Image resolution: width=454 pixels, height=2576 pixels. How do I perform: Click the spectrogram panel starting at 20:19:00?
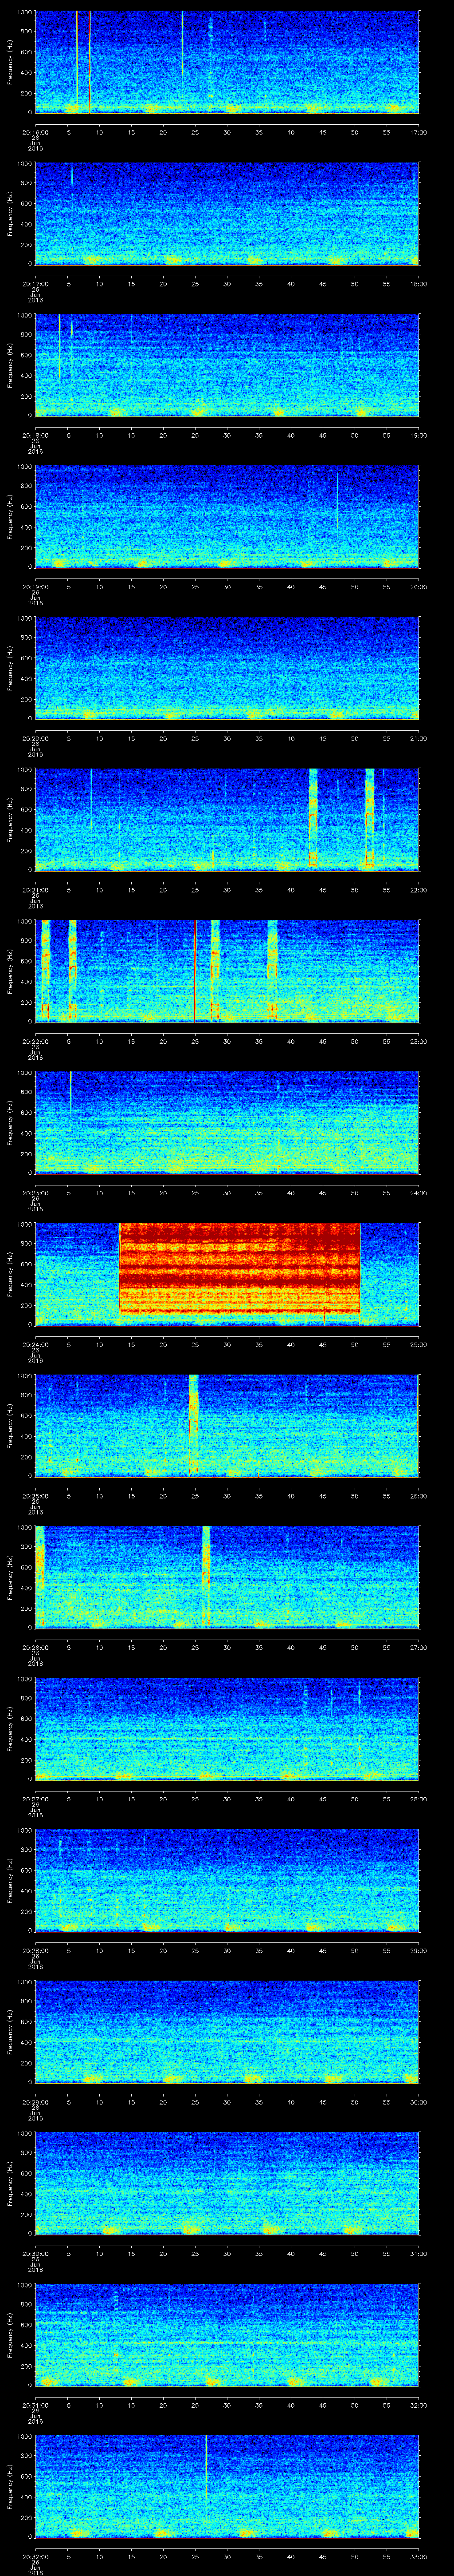click(x=227, y=517)
